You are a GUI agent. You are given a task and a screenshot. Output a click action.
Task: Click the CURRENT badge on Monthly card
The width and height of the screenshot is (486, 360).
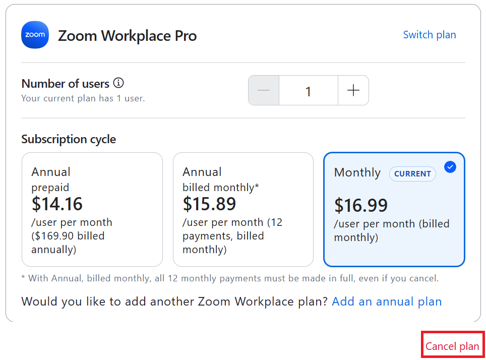point(412,173)
